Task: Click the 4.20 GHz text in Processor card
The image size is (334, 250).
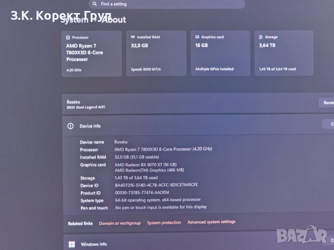Action: [74, 70]
